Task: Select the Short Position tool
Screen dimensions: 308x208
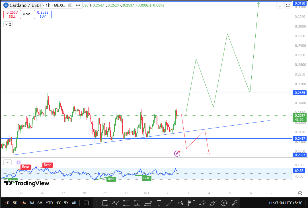Action: (137, 203)
